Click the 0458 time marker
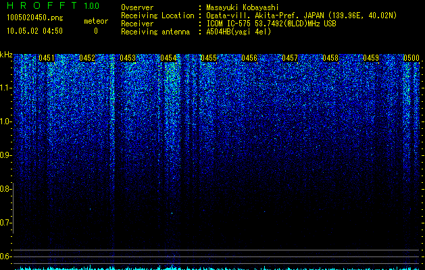The image size is (425, 270). click(x=330, y=58)
